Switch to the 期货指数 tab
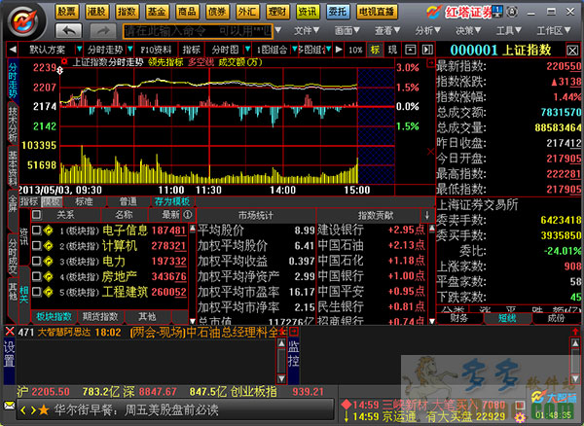The width and height of the screenshot is (584, 426). tap(100, 317)
